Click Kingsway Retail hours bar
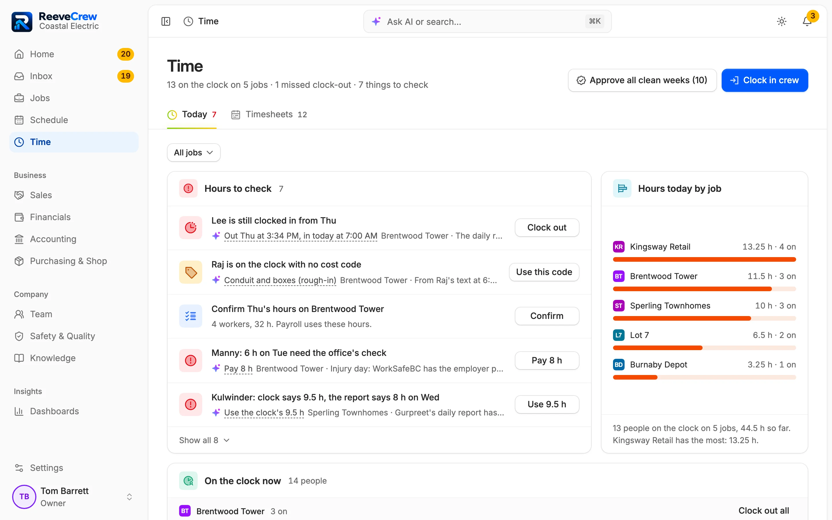This screenshot has width=832, height=520. (704, 259)
